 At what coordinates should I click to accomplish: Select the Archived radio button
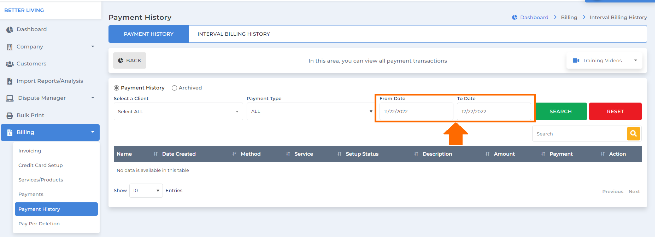pos(174,88)
